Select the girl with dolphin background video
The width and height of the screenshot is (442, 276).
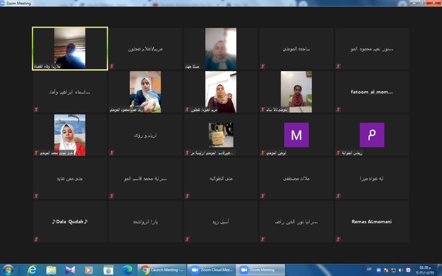coord(70,135)
